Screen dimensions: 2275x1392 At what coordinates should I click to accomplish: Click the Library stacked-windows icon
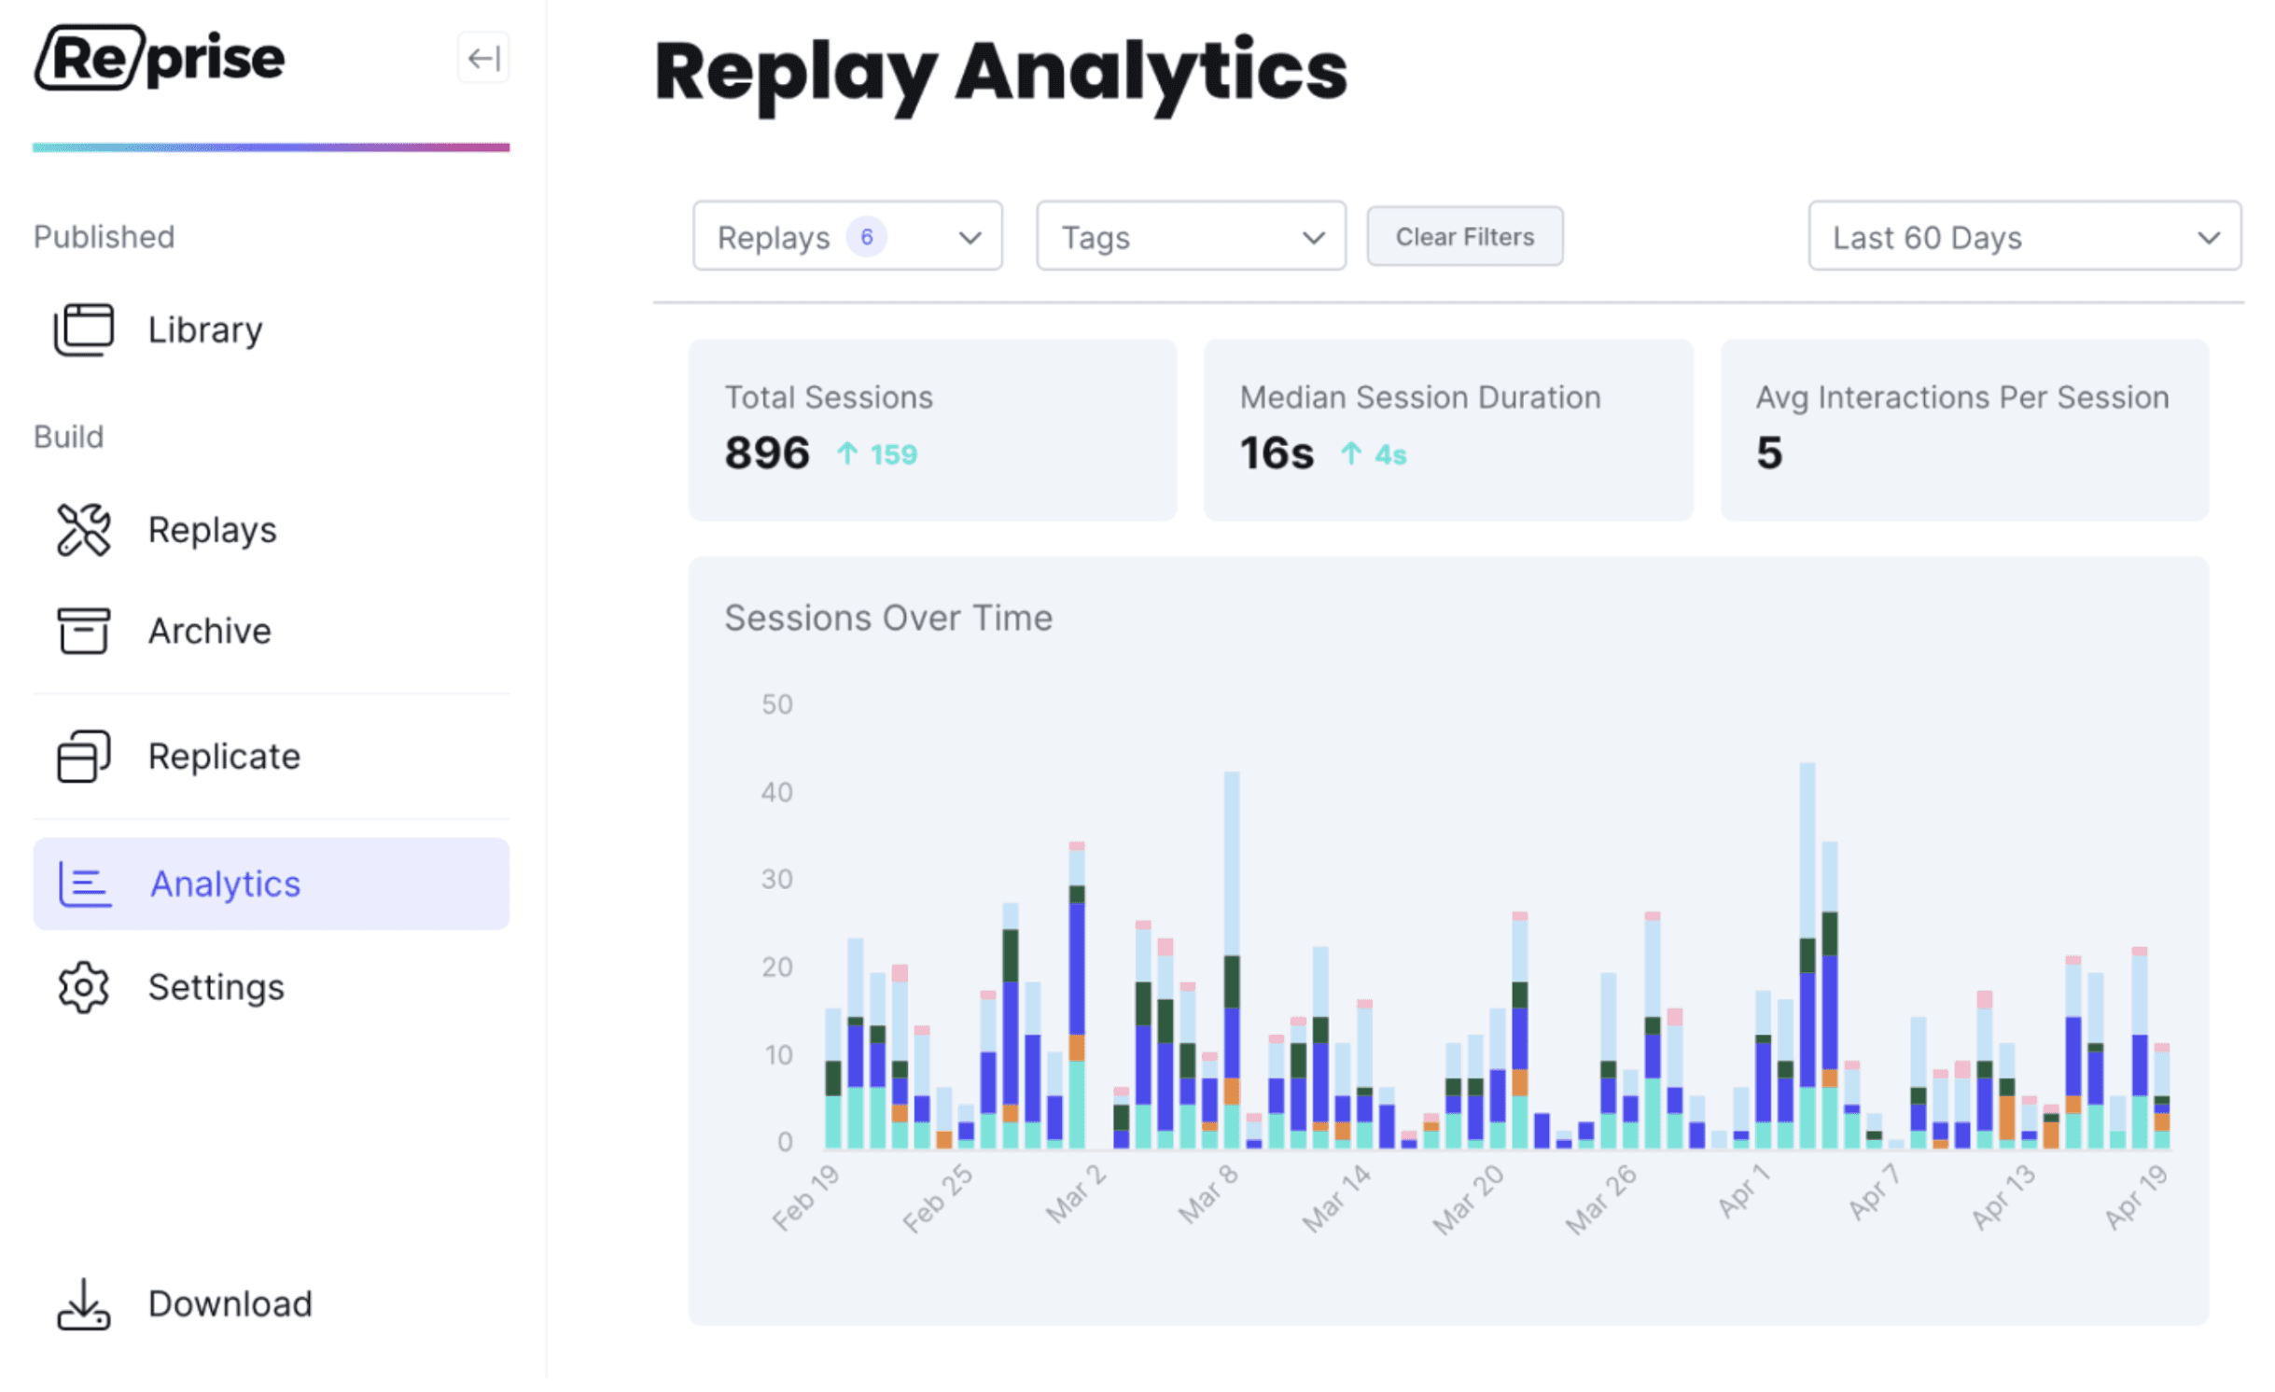click(83, 329)
